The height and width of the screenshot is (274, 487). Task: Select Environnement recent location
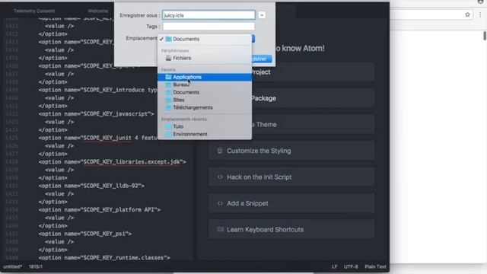point(205,134)
